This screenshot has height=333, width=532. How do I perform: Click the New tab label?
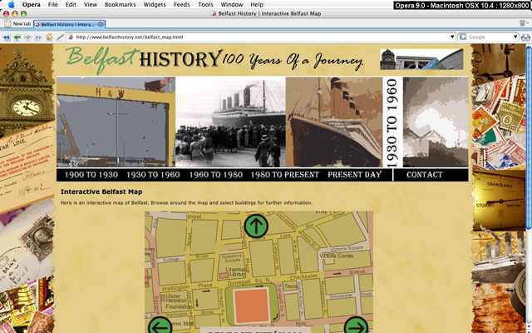point(22,24)
